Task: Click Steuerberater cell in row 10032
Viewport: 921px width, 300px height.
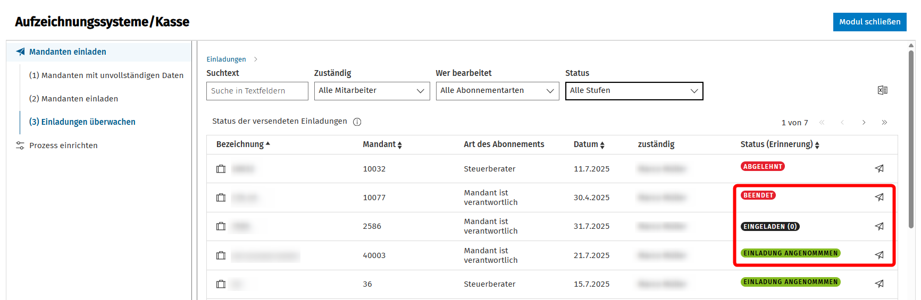Action: coord(489,169)
